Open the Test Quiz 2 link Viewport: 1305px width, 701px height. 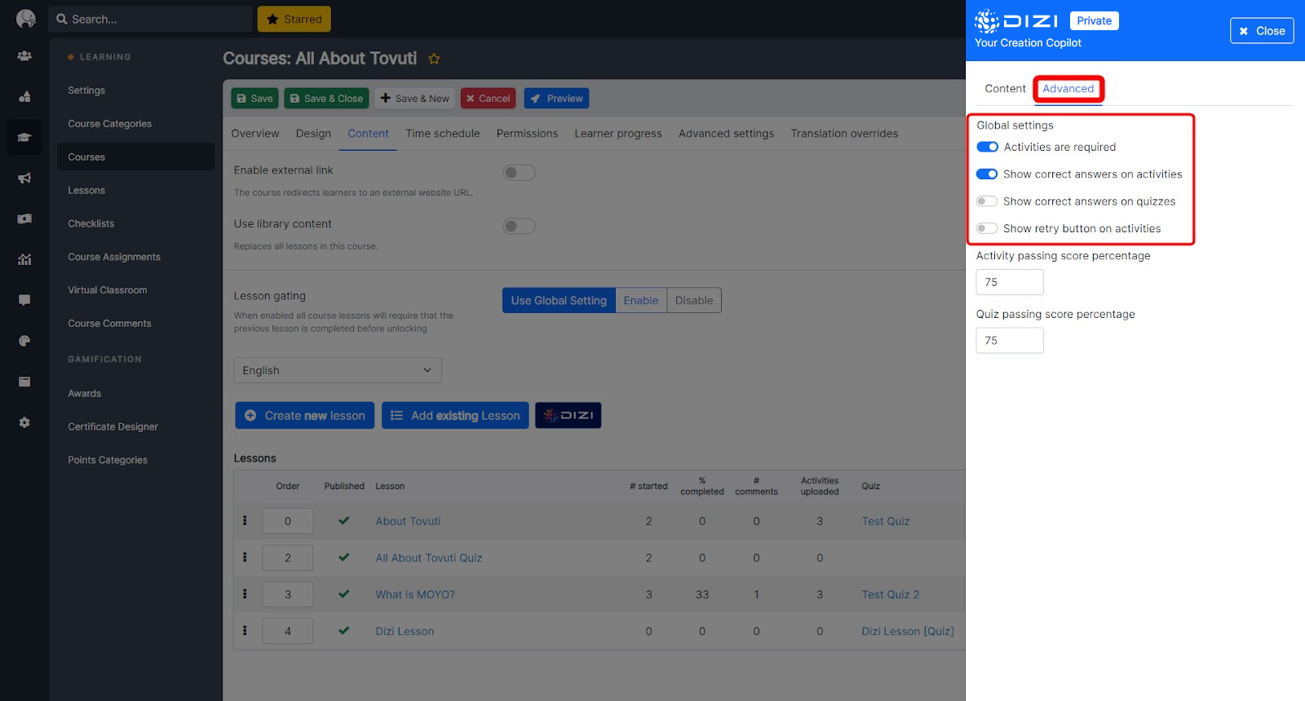(891, 595)
